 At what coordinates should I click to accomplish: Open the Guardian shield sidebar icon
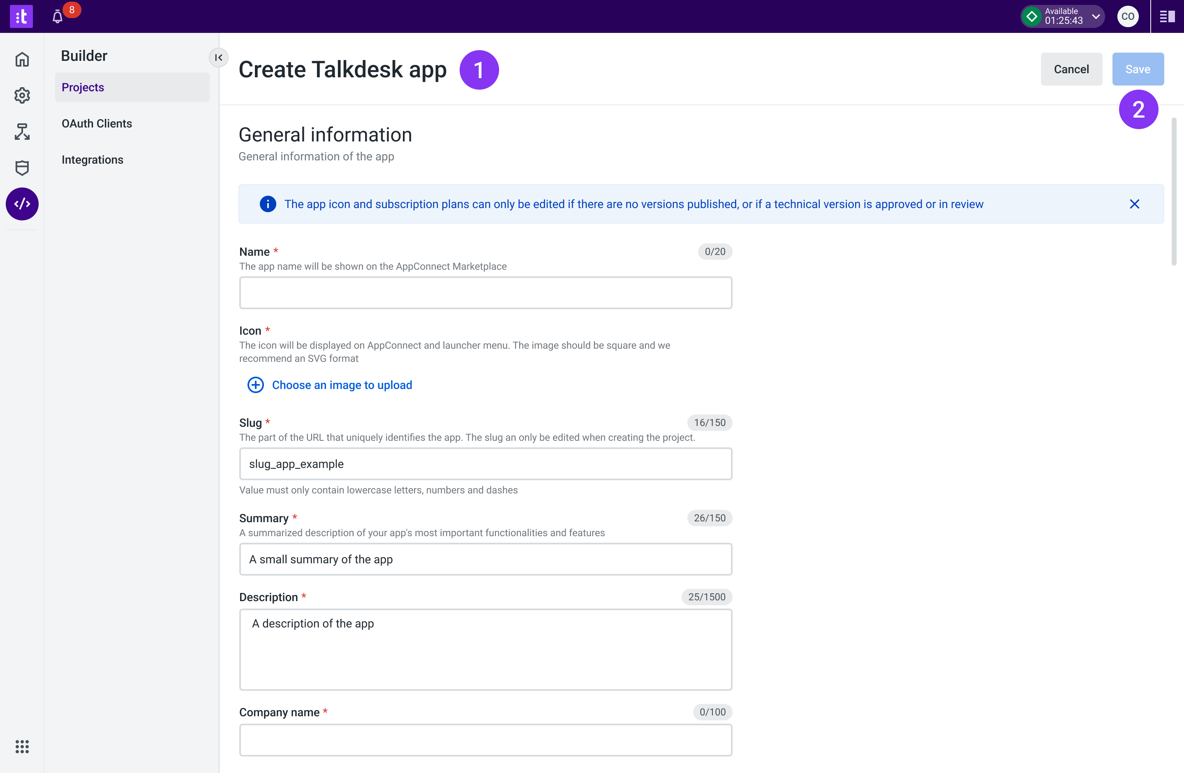tap(22, 168)
